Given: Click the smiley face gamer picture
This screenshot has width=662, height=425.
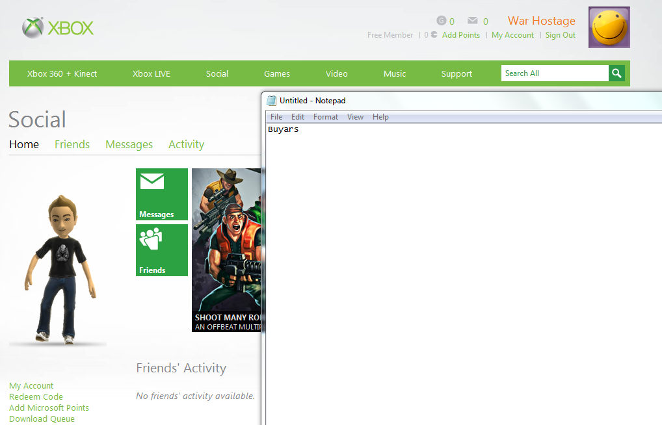Looking at the screenshot, I should [x=609, y=27].
